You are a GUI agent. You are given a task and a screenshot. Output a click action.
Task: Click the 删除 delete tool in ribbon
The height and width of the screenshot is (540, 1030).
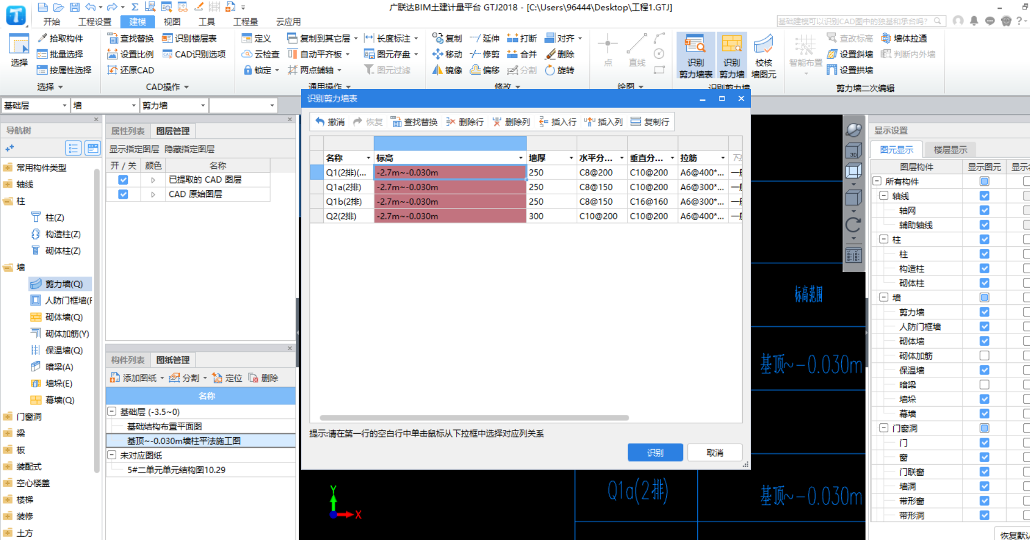(560, 54)
